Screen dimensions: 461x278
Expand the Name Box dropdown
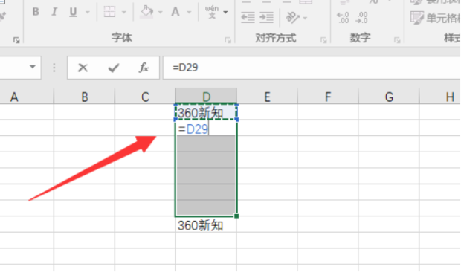click(x=33, y=68)
